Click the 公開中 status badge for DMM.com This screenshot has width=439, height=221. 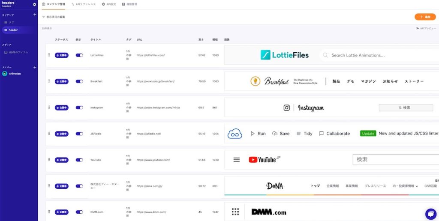pos(62,212)
